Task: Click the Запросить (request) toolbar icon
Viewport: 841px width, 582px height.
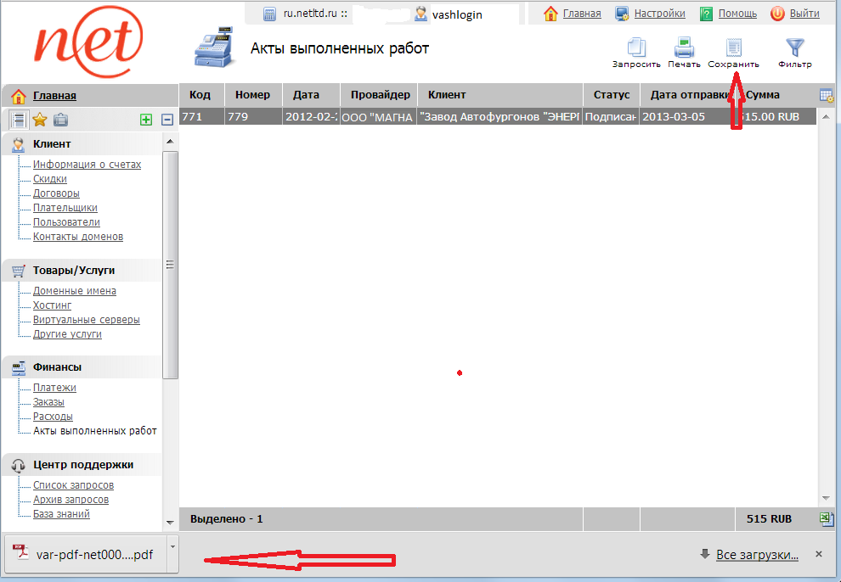Action: [x=636, y=48]
